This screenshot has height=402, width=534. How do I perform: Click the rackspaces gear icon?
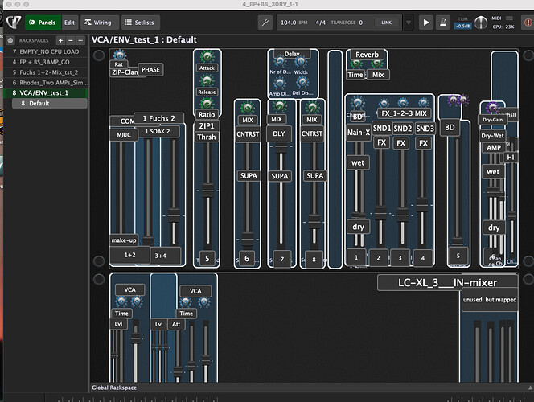[10, 40]
